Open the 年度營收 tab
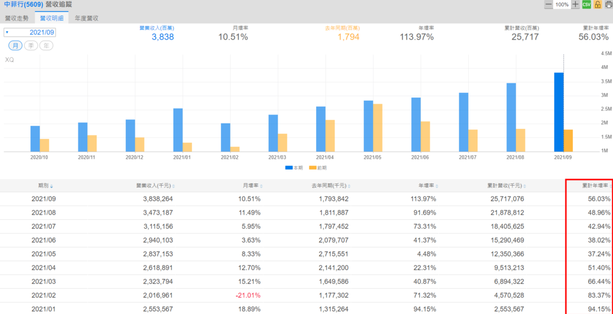 point(86,18)
